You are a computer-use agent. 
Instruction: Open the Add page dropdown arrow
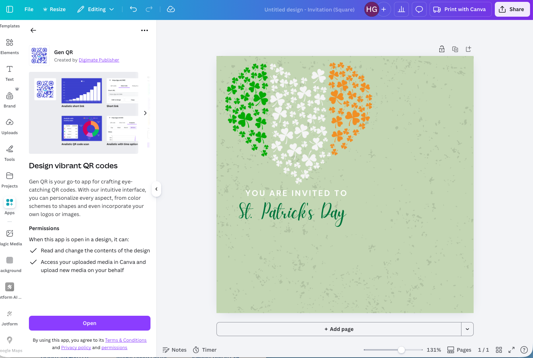tap(467, 329)
